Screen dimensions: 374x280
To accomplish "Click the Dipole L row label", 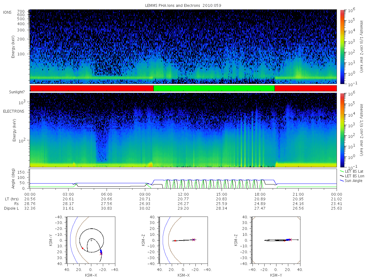I will click(11, 208).
